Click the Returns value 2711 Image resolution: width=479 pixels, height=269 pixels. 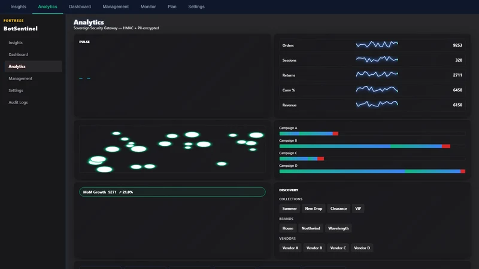[x=457, y=75]
